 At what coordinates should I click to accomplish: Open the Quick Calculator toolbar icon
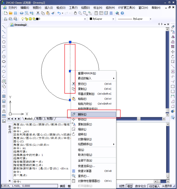111,13
